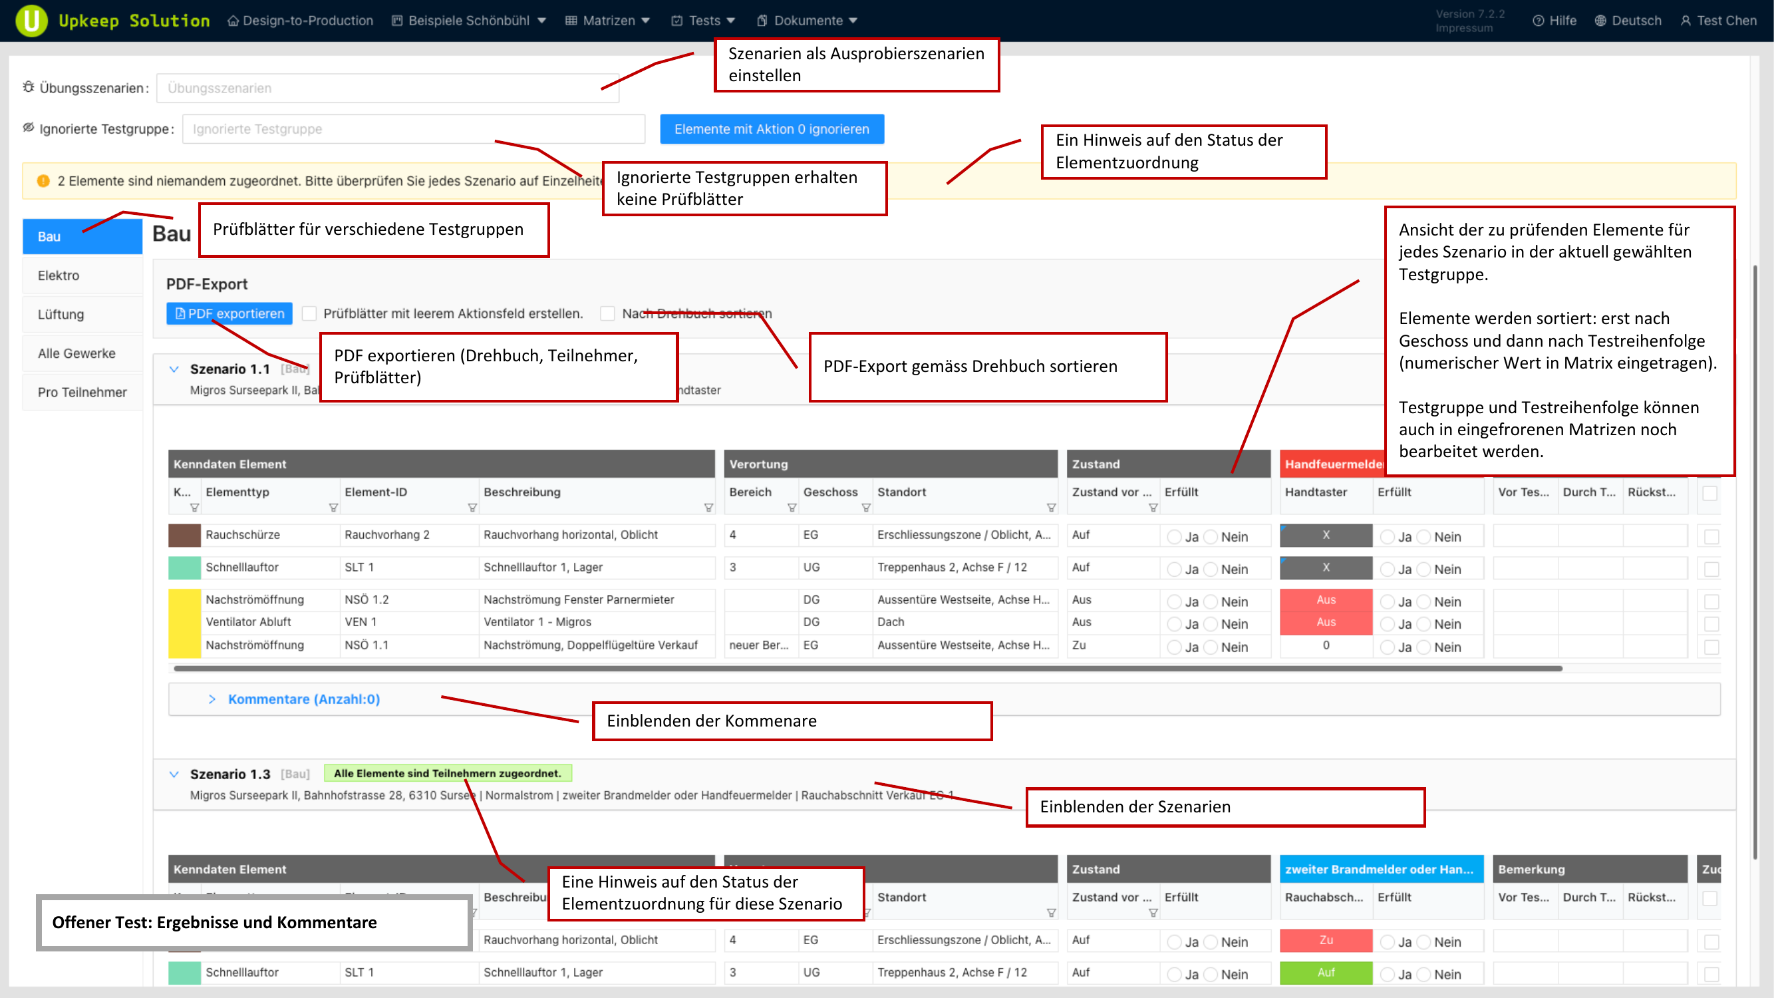The height and width of the screenshot is (998, 1774).
Task: Click the Test Chen user icon
Action: (x=1686, y=21)
